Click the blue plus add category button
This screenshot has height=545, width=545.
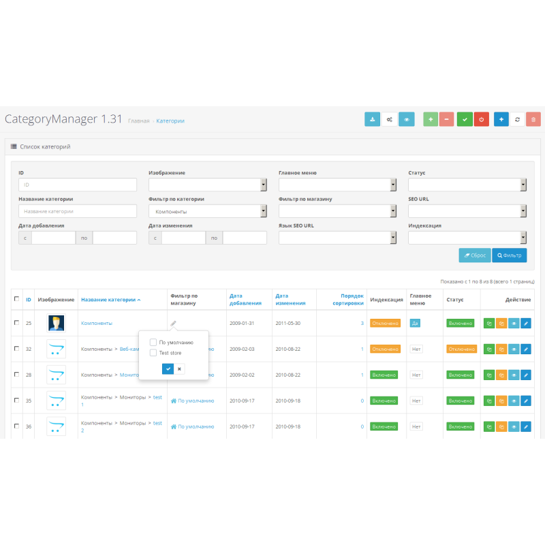tap(501, 119)
